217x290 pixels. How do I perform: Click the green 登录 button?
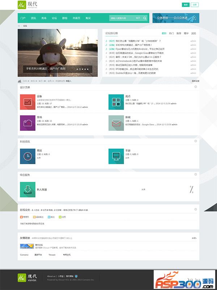(186, 5)
